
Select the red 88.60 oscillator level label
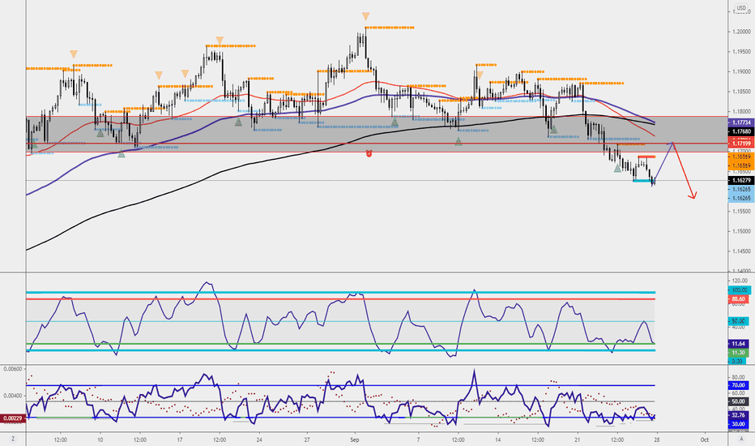click(739, 299)
